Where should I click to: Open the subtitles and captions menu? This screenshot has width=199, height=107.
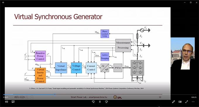13,102
